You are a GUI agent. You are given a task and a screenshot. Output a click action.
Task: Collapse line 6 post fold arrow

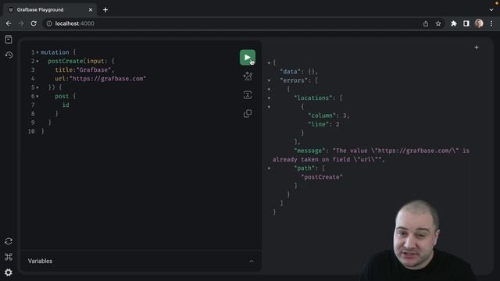37,96
